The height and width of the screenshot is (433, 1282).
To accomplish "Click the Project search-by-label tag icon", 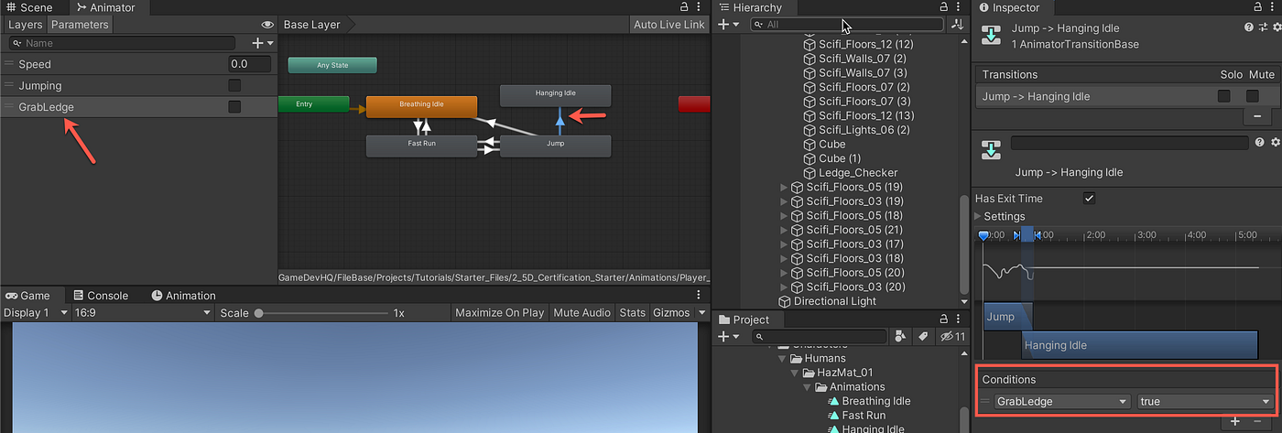I will (x=923, y=337).
